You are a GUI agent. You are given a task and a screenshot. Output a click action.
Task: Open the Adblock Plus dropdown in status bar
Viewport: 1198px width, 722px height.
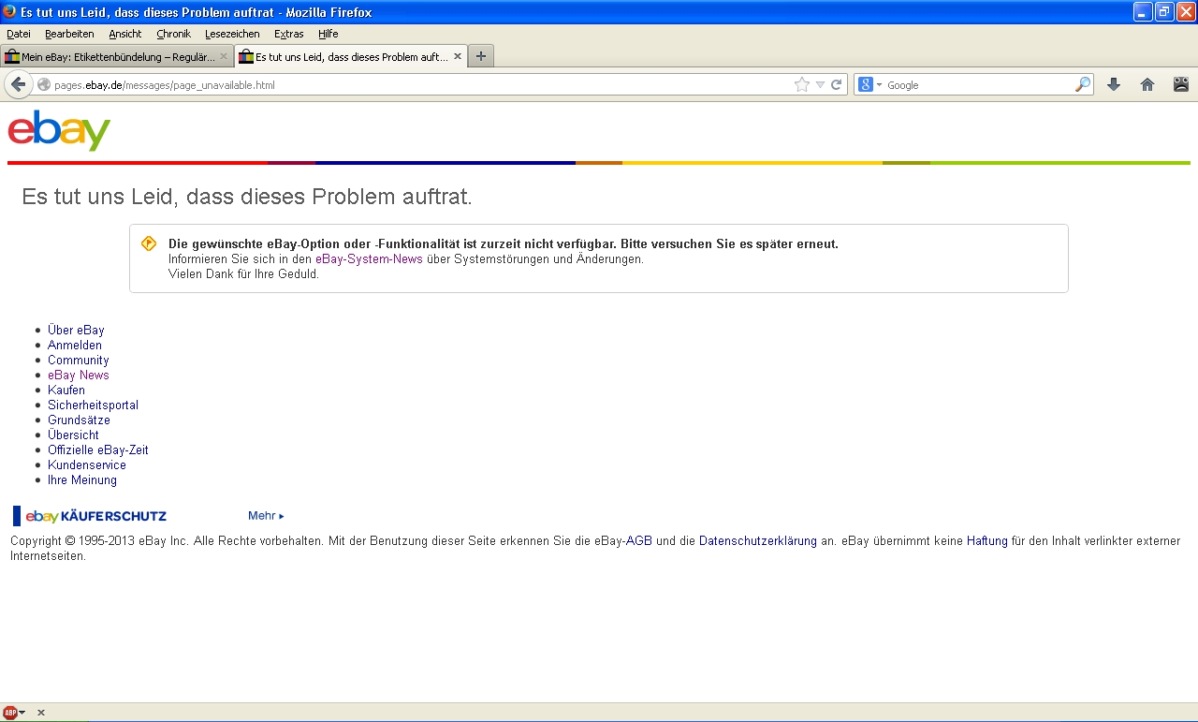pyautogui.click(x=15, y=713)
